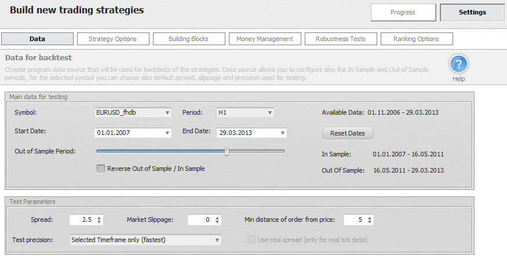Click the 'Test Parameters' group label
This screenshot has width=507, height=256.
coord(32,202)
